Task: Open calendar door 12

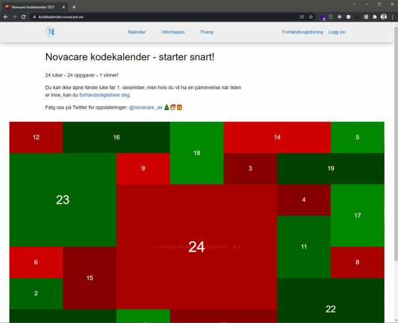Action: (x=36, y=137)
